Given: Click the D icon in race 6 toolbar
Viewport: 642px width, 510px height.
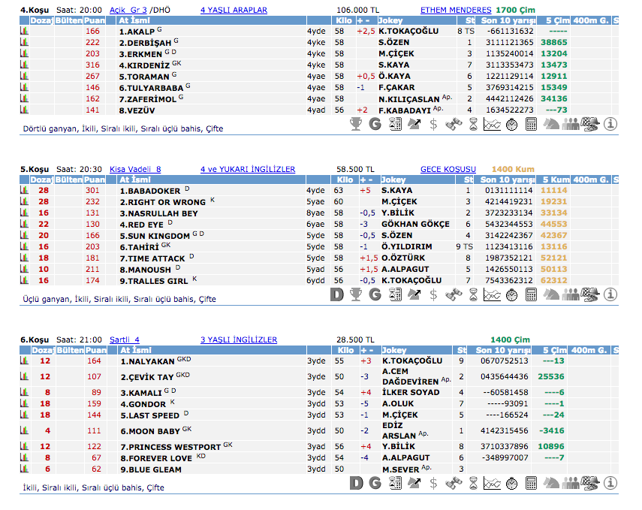Looking at the screenshot, I should click(x=356, y=483).
